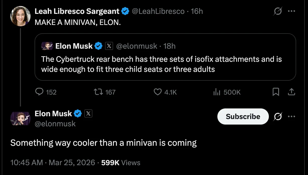
Task: Click the Grok actions icon on Leah's tweet
Action: pyautogui.click(x=278, y=11)
